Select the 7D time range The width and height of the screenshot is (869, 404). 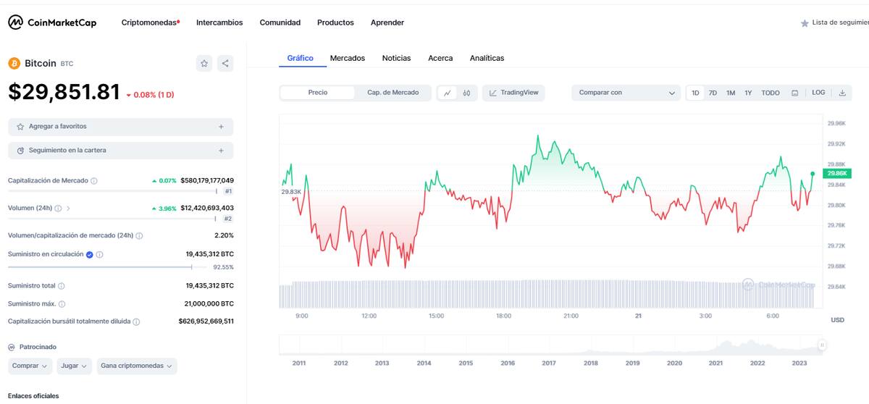tap(713, 93)
